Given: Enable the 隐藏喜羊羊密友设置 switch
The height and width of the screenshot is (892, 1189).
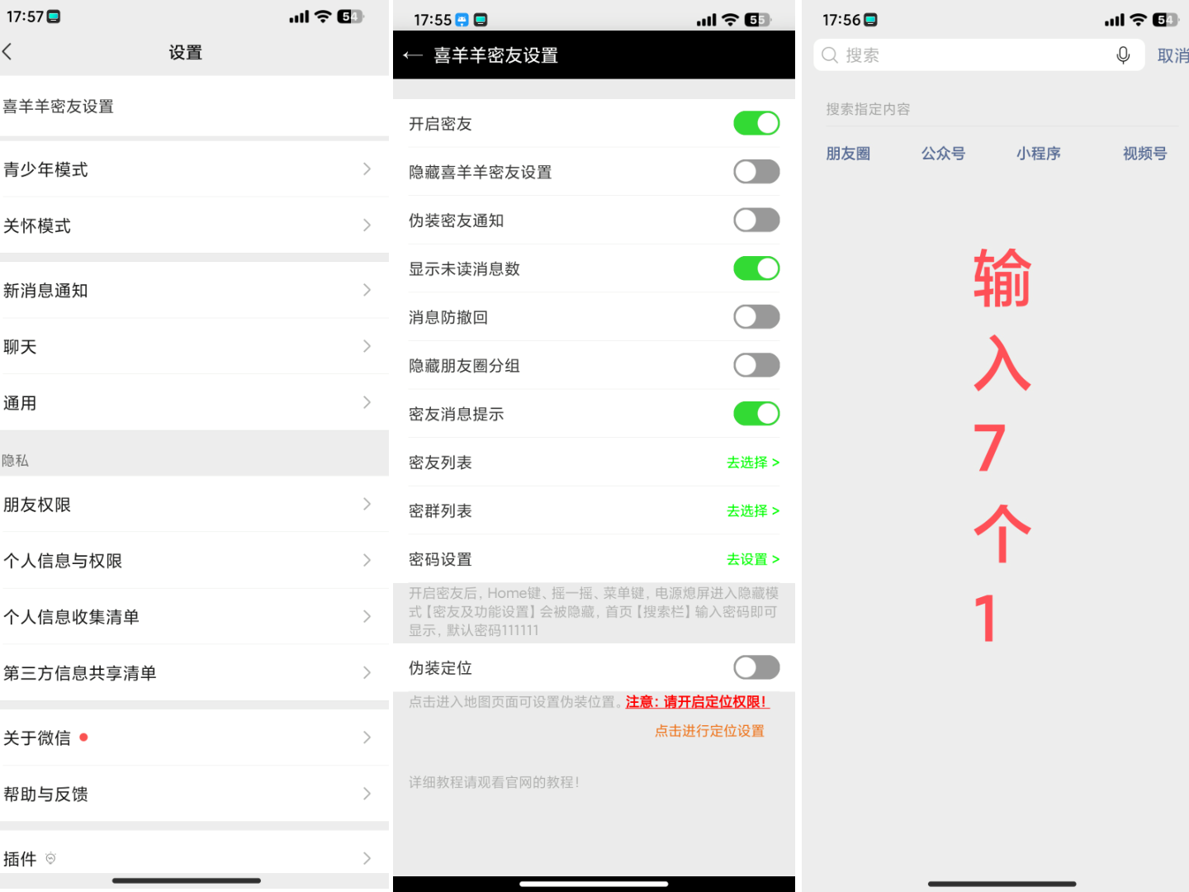Looking at the screenshot, I should [x=756, y=172].
